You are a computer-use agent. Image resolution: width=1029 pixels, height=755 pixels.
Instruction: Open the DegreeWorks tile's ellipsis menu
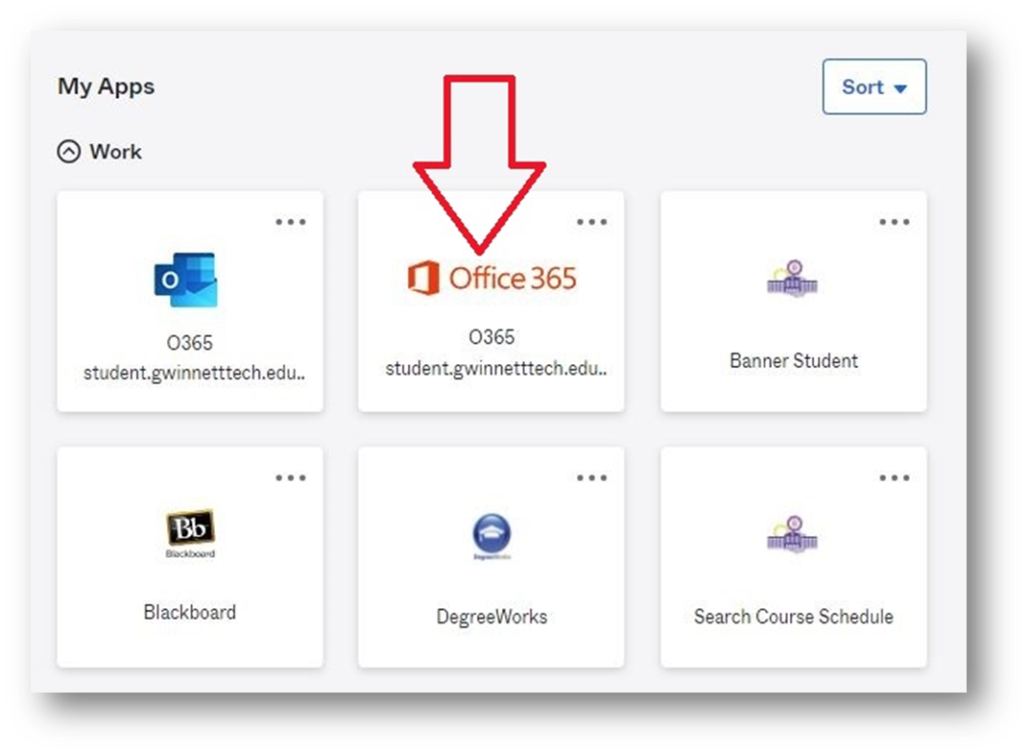pos(592,477)
